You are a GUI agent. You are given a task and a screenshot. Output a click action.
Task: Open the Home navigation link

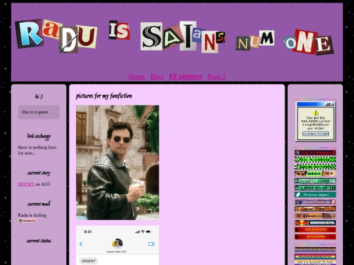point(136,77)
